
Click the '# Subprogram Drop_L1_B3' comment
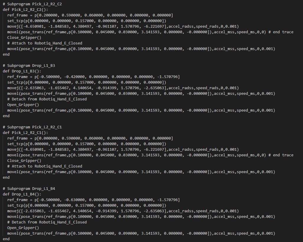[x=29, y=65]
